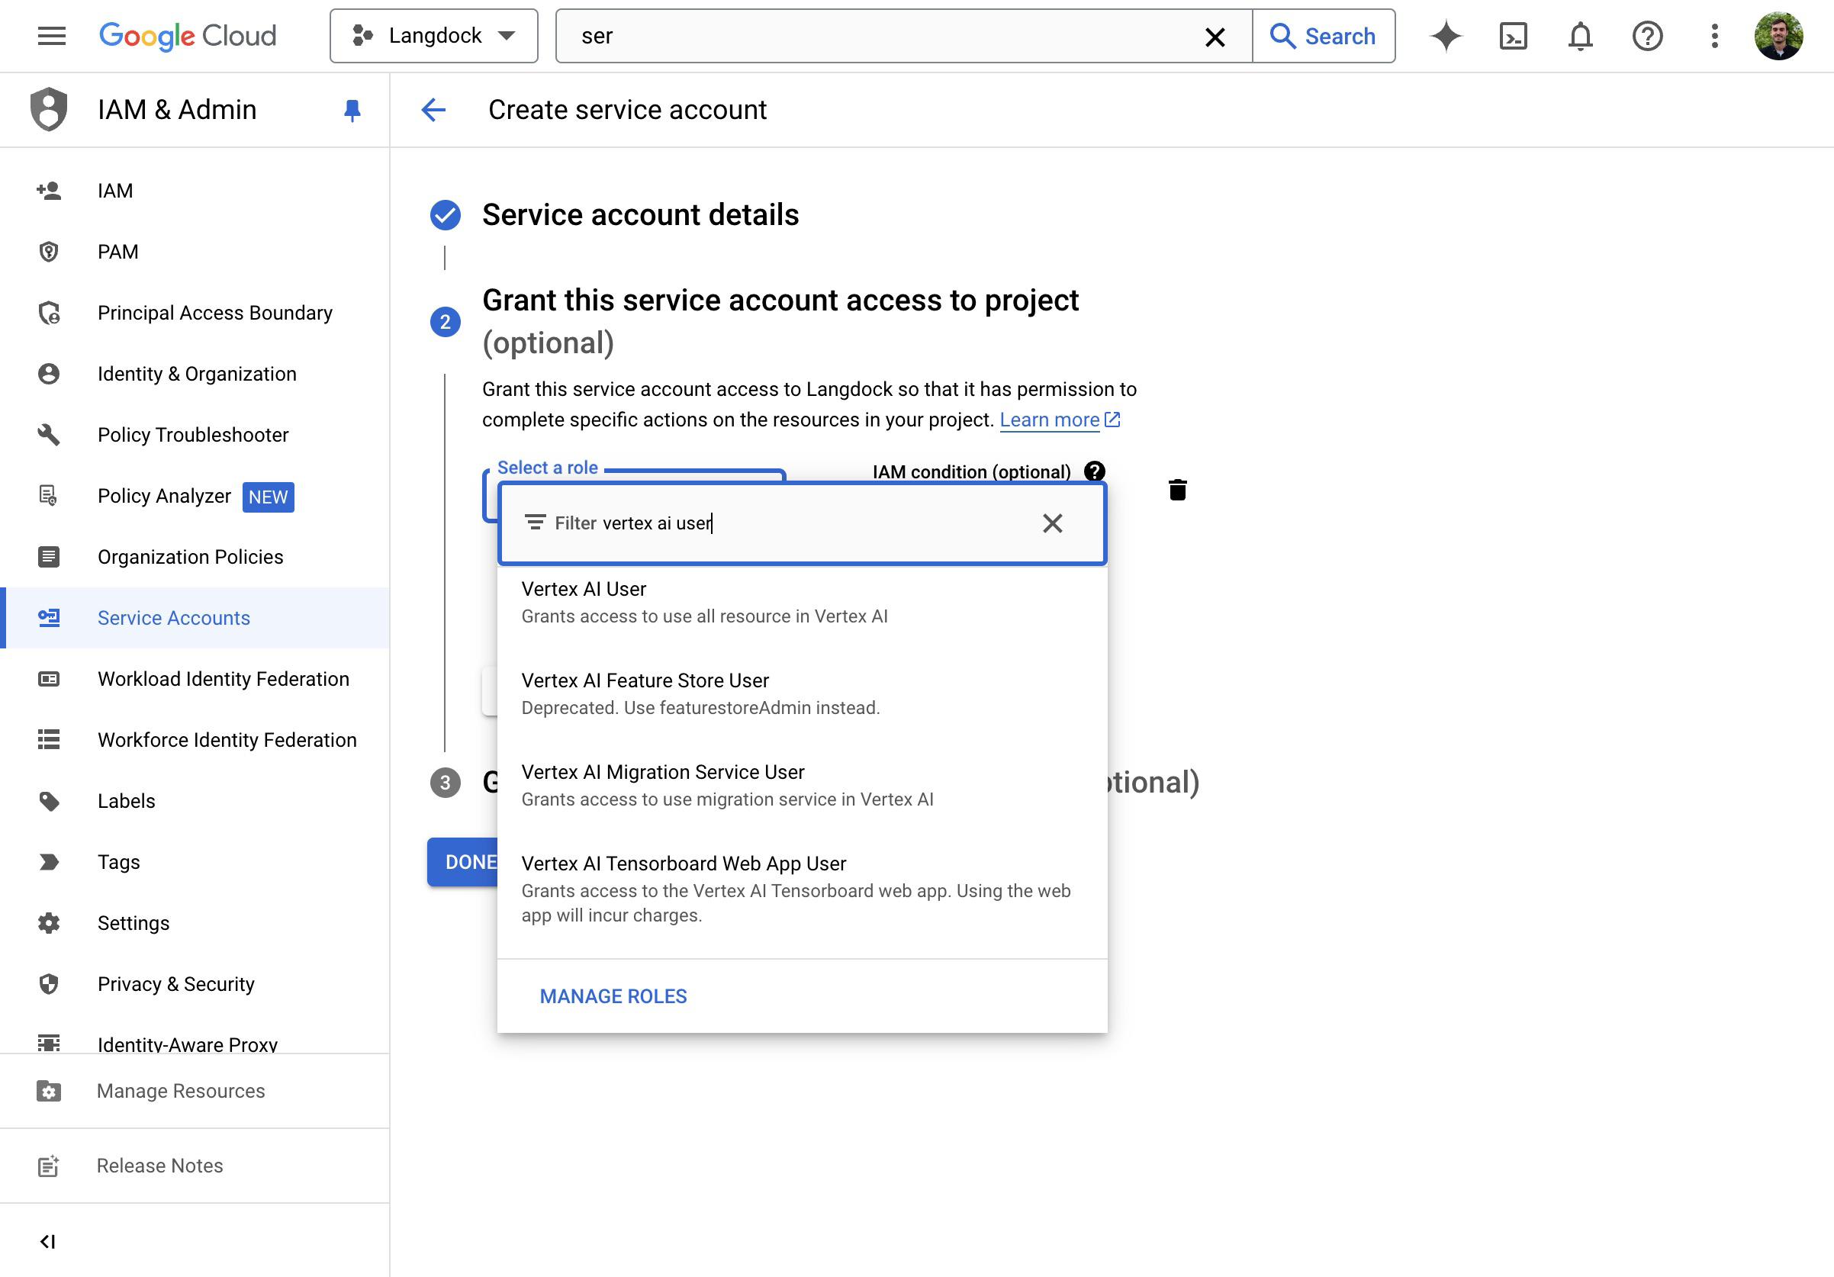Select Vertex AI Tensorboard Web App User
Screen dimensions: 1834x1277
click(802, 889)
